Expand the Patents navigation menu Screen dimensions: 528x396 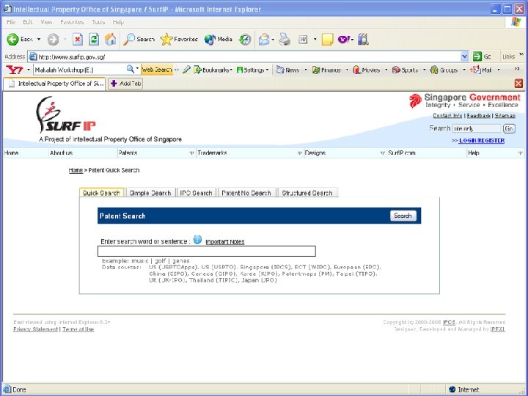click(x=191, y=153)
